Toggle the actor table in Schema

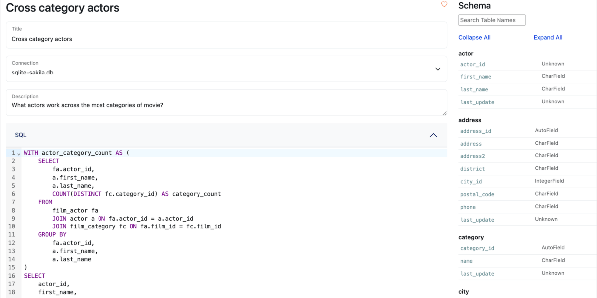(466, 54)
